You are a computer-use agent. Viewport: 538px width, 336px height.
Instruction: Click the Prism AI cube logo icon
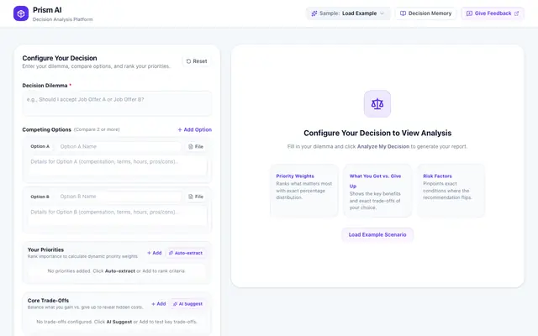pyautogui.click(x=21, y=13)
